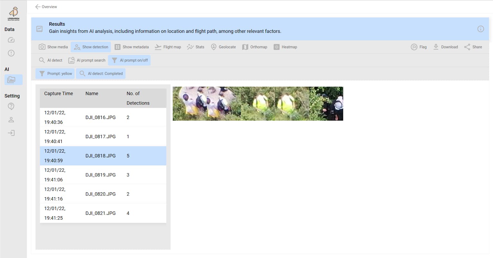Image resolution: width=493 pixels, height=258 pixels.
Task: Select the AI media library in the sidebar
Action: click(13, 79)
